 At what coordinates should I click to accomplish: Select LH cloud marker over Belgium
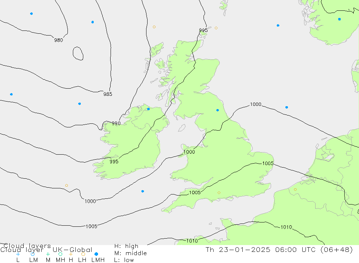[295, 189]
